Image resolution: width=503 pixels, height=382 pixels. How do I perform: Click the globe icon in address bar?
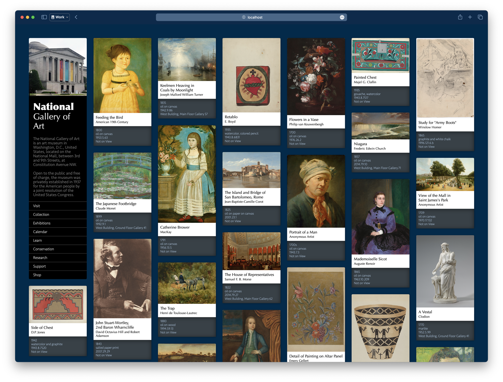[x=244, y=17]
